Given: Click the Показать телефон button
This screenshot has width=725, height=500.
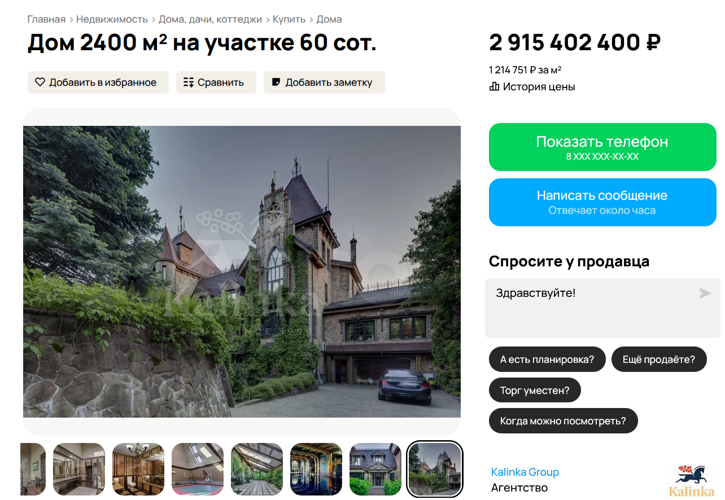Looking at the screenshot, I should point(602,147).
